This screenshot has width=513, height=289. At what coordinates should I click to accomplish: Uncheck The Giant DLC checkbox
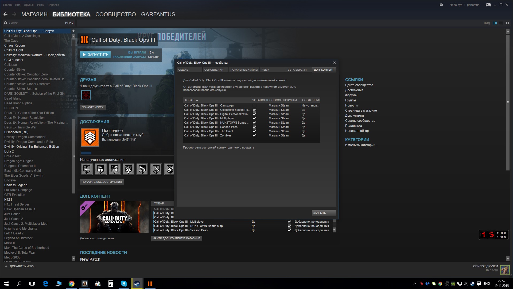254,131
